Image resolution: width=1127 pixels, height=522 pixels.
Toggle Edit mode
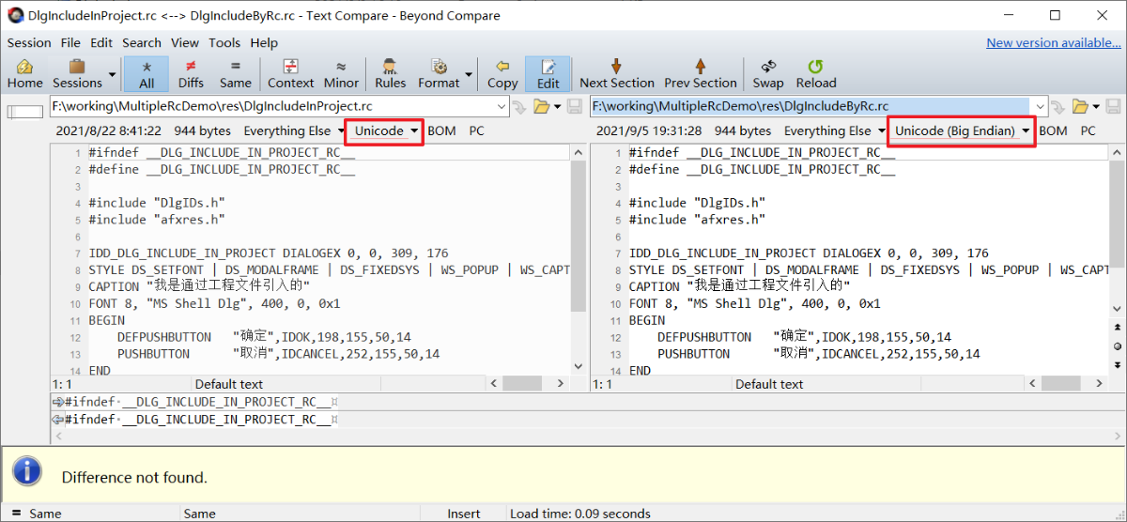click(548, 74)
